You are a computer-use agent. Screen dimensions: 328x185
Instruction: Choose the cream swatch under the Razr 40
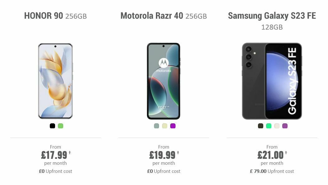point(164,126)
